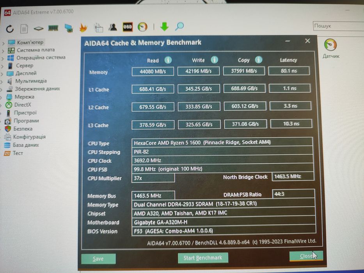Screen dimensions: 364x273
Task: Open the Sensor gauge toolbar icon
Action: (142, 27)
